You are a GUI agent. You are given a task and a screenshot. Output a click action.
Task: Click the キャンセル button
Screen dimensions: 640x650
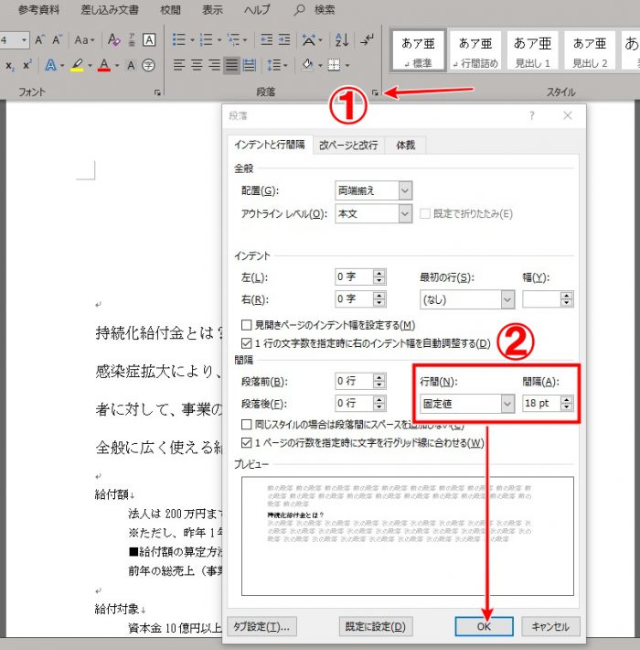click(550, 626)
